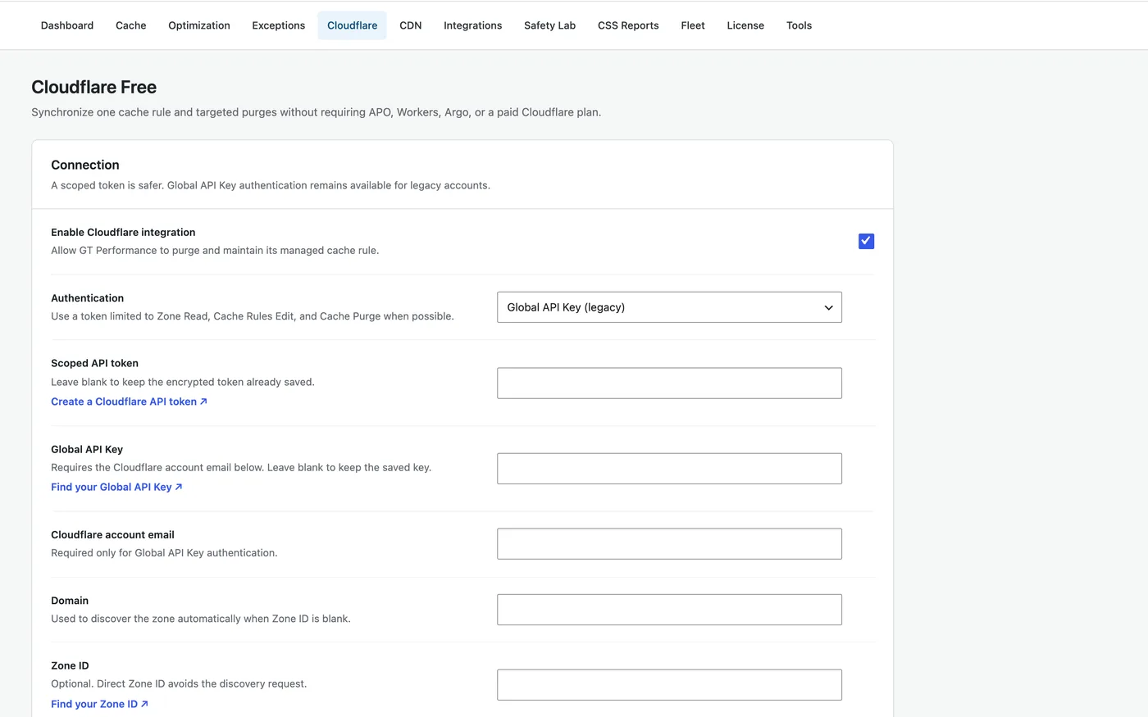Screen dimensions: 1148x717
Task: Follow the Create a Cloudflare API token link
Action: click(x=129, y=402)
